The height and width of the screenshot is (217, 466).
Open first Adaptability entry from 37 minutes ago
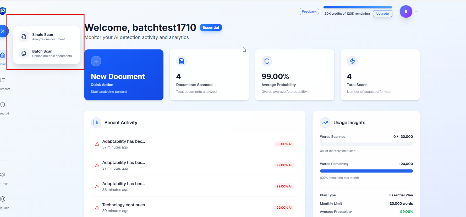pyautogui.click(x=194, y=144)
